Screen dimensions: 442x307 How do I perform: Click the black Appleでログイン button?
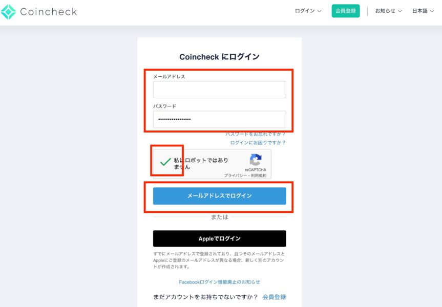pyautogui.click(x=219, y=238)
